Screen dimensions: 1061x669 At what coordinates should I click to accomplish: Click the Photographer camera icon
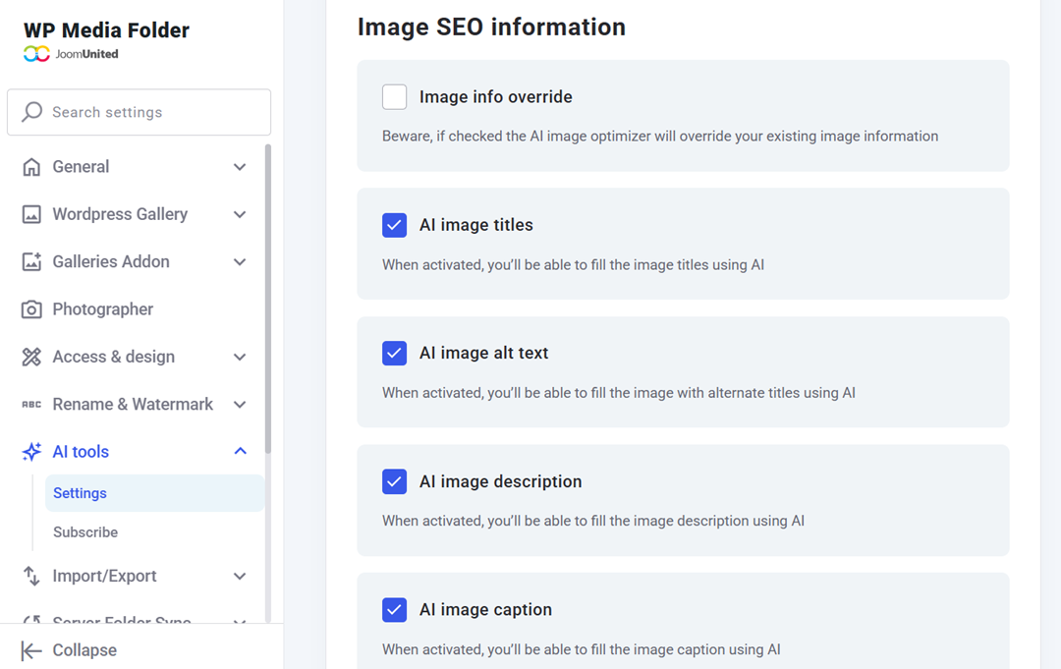[x=31, y=309]
